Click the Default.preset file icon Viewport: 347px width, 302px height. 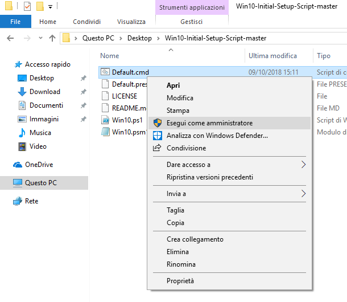pyautogui.click(x=105, y=84)
